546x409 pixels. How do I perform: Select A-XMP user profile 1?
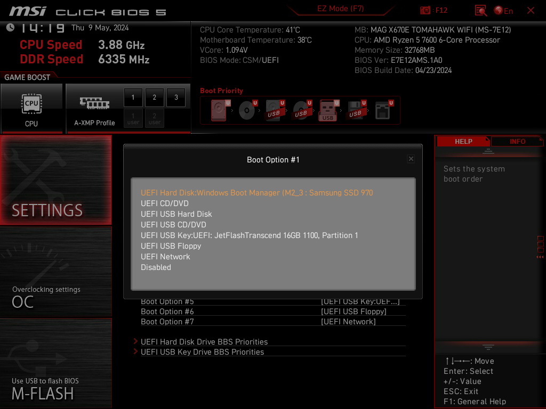tap(133, 118)
